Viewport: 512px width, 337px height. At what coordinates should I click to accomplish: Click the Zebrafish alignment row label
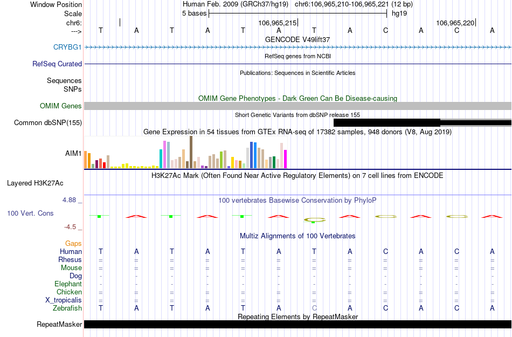pyautogui.click(x=67, y=308)
